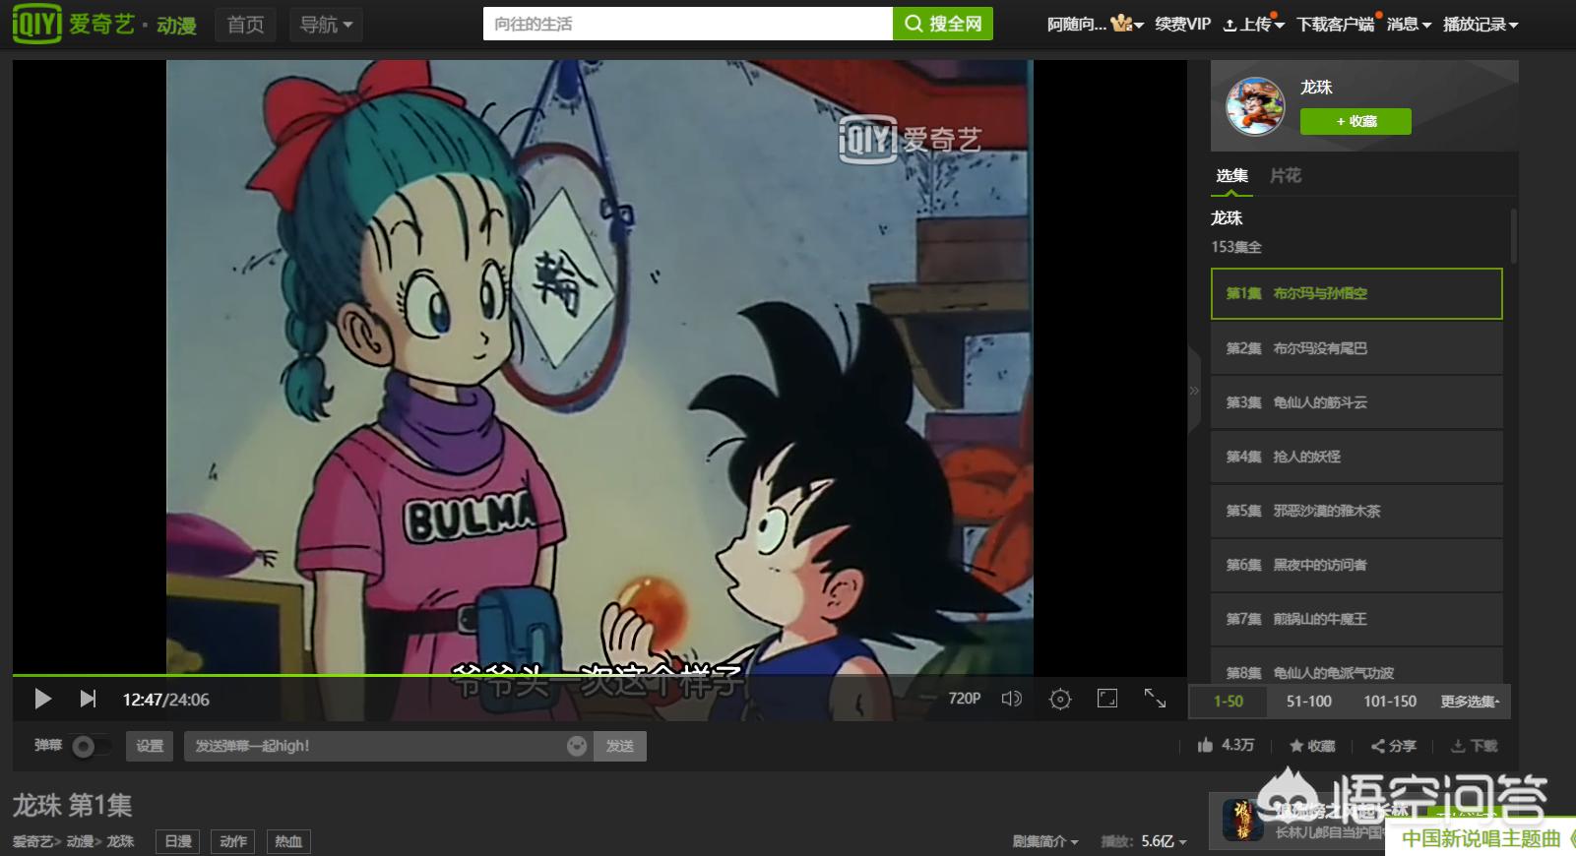
Task: Expand the 剧集简介 synopsis
Action: pyautogui.click(x=1045, y=841)
